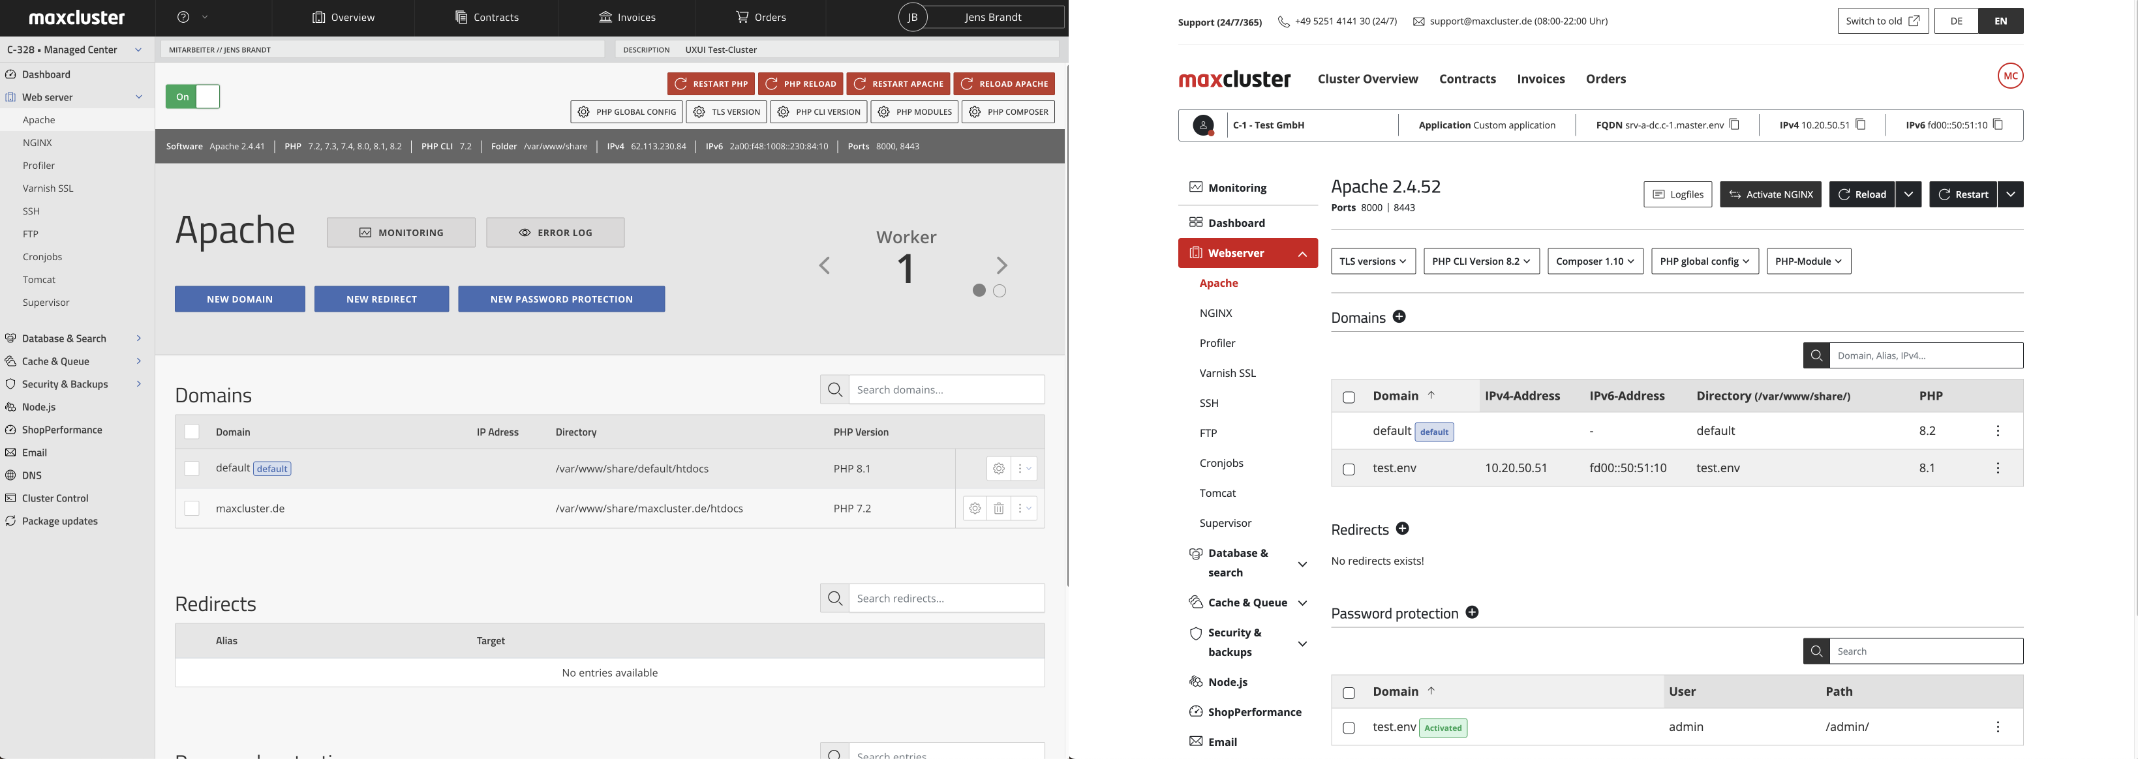Tick the checkbox for default domain, old panel
This screenshot has width=2138, height=759.
tap(192, 469)
